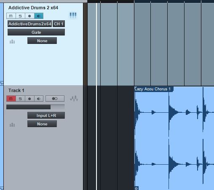The width and height of the screenshot is (214, 190).
Task: Click the mixer channel icon on Addictive Drums track
Action: [x=12, y=42]
